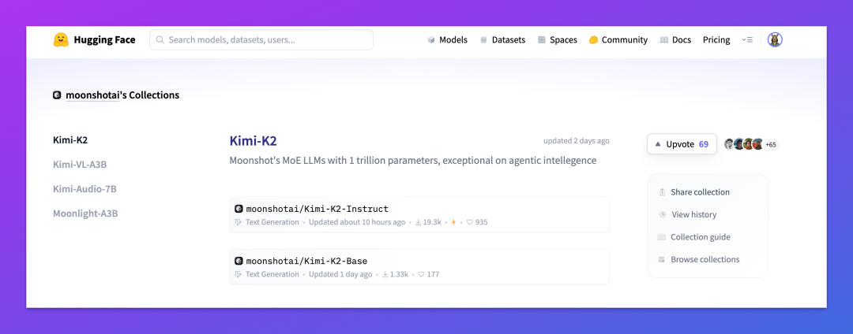Click the View history clock icon

point(662,215)
